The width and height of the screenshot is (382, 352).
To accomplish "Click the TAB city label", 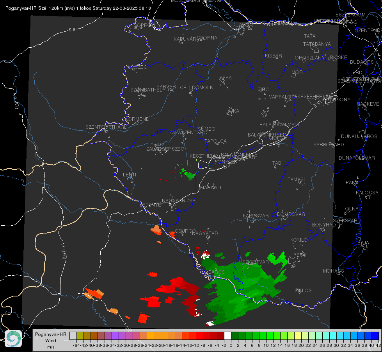I will tap(277, 163).
